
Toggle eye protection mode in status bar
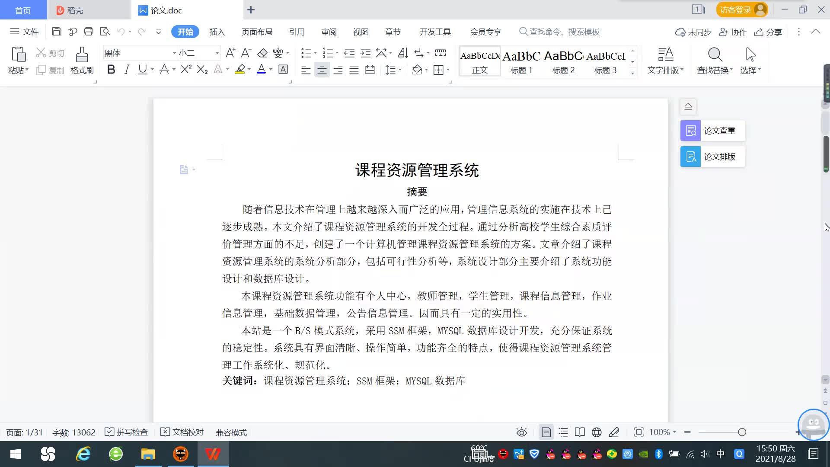[x=521, y=432]
